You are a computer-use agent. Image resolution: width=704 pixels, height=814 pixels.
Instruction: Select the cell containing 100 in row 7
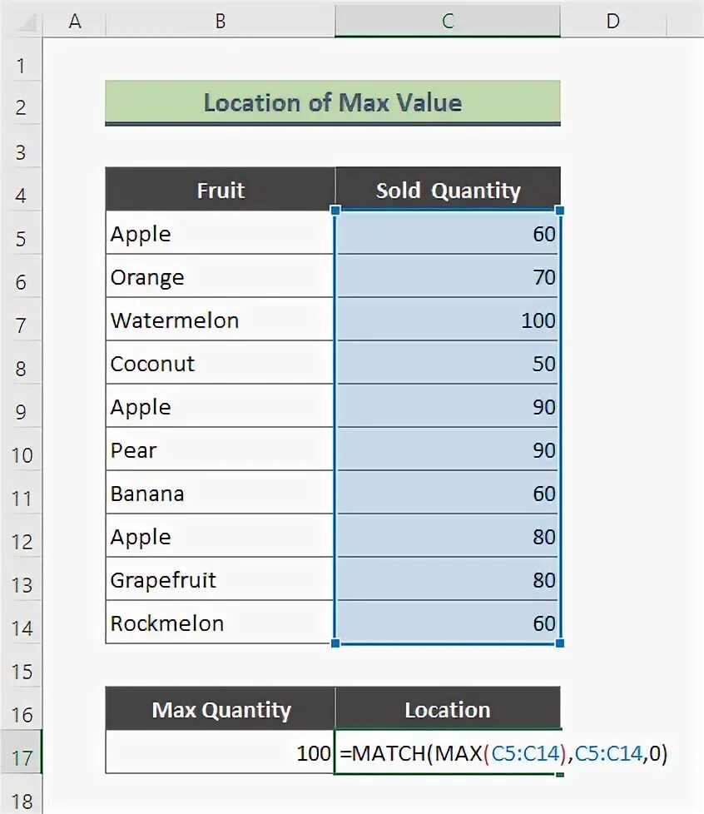pos(448,320)
